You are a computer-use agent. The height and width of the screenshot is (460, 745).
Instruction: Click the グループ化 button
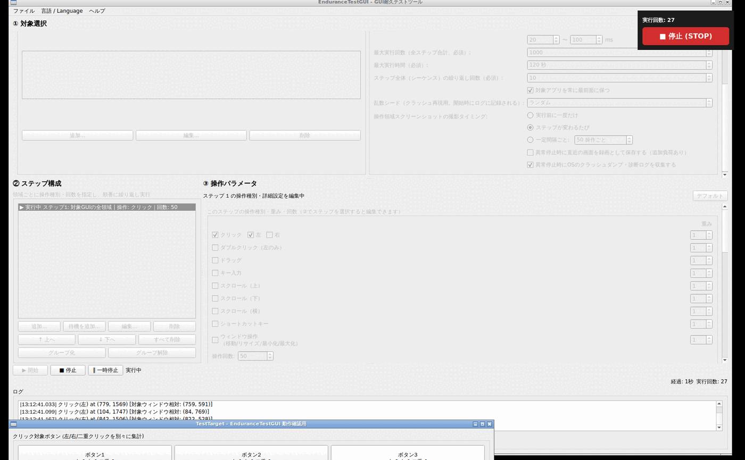[x=62, y=353]
